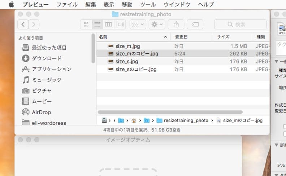
Task: Open ell-wordpress folder in sidebar
Action: (x=44, y=122)
